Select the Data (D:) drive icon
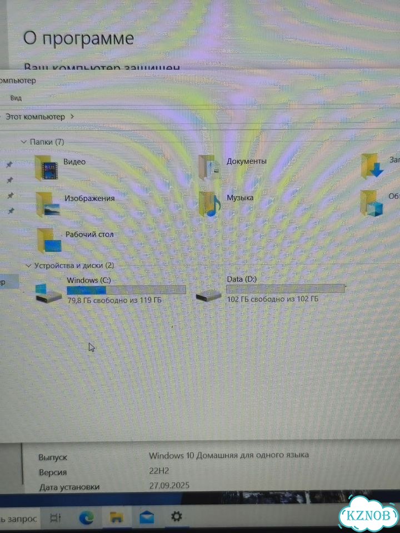400x533 pixels. coord(209,296)
